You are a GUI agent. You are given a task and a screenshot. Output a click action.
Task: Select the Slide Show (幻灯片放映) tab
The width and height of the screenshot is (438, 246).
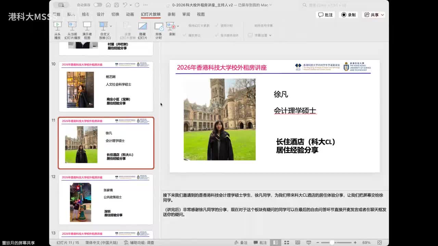click(151, 14)
